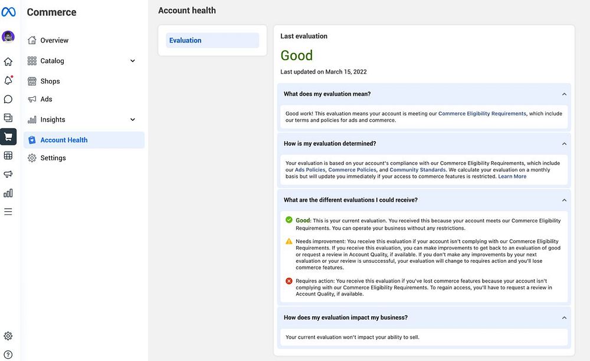Open the help question mark icon

click(8, 355)
